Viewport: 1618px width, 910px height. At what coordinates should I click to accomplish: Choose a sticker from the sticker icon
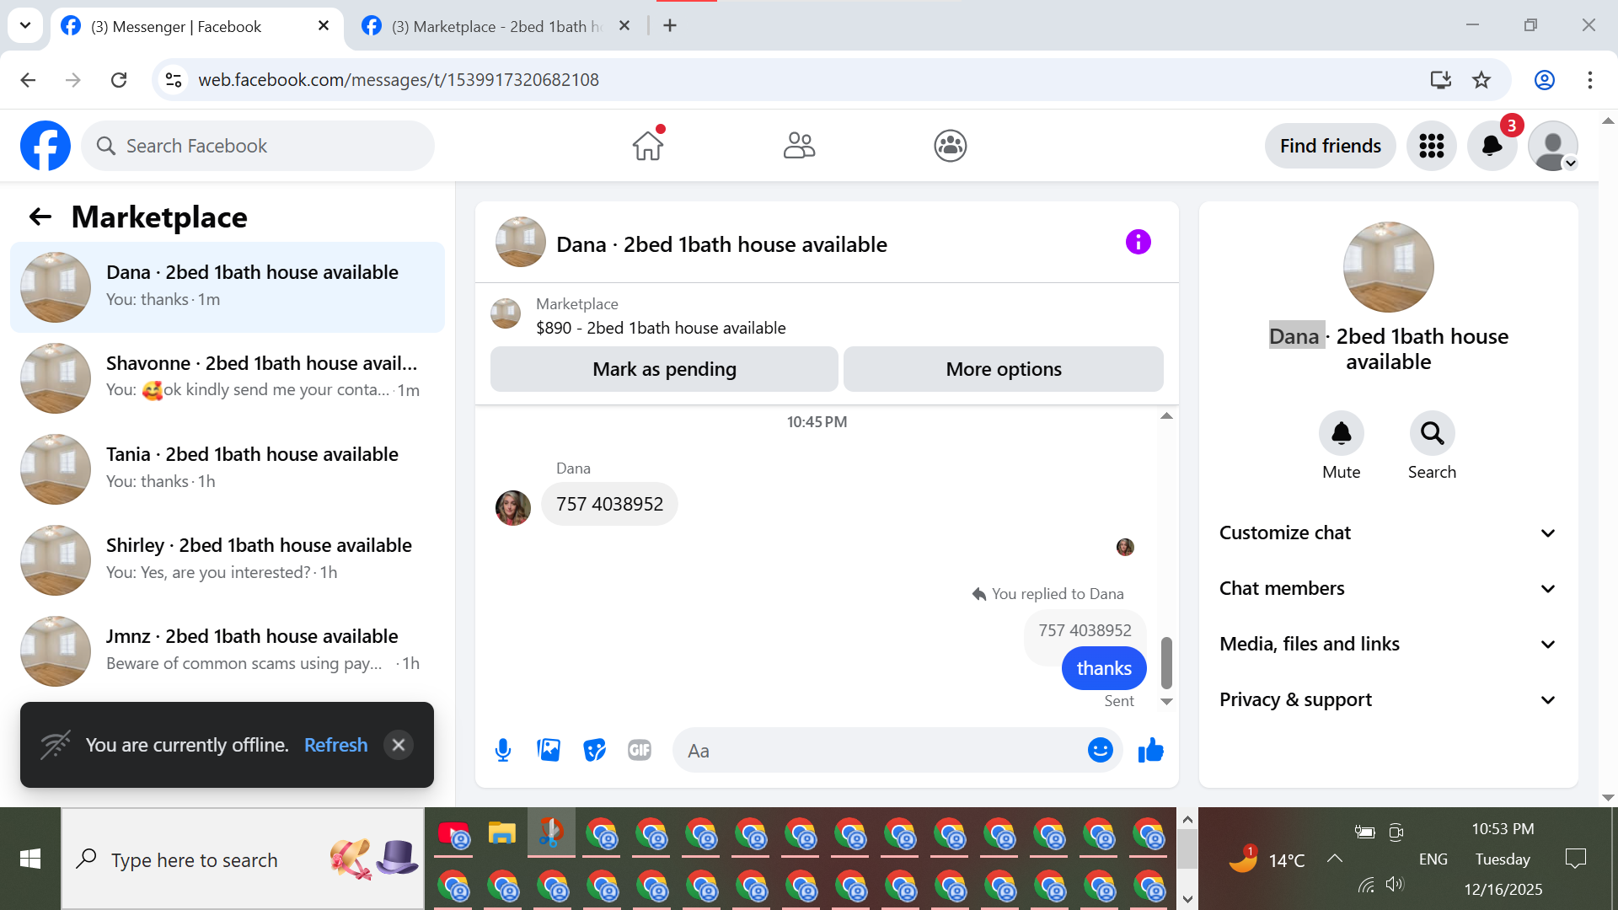click(x=595, y=750)
